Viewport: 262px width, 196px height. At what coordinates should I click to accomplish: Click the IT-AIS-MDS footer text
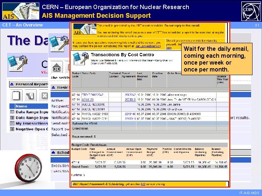tap(249, 193)
